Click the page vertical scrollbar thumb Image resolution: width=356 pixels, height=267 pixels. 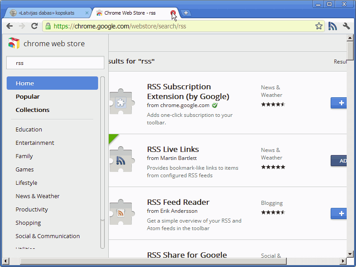[350, 51]
